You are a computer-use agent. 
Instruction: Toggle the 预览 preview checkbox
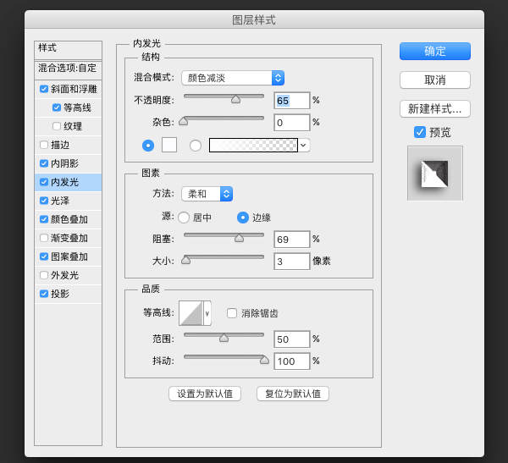(x=420, y=132)
